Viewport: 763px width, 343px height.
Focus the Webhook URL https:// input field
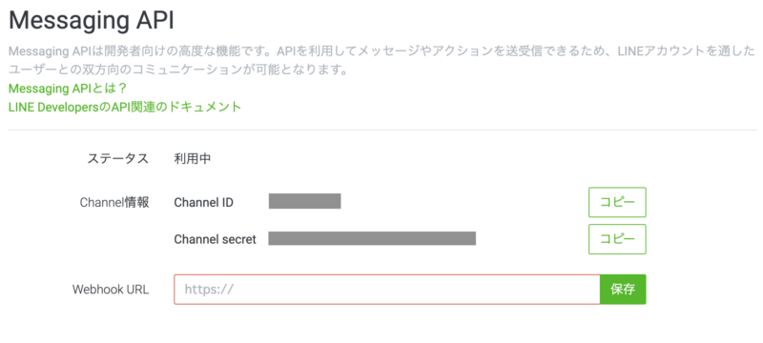tap(387, 290)
